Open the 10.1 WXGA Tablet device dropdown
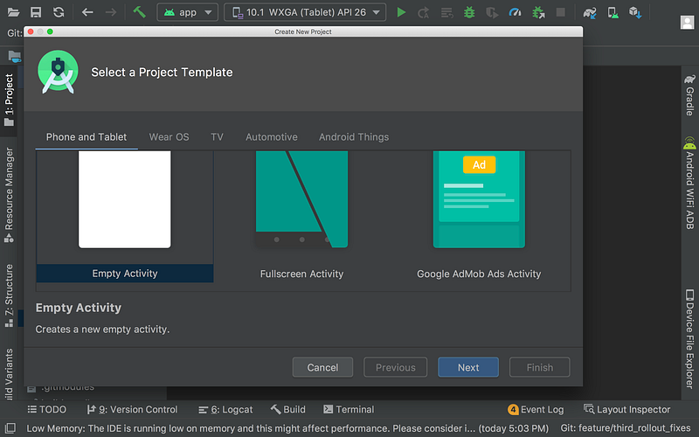699x437 pixels. point(305,12)
